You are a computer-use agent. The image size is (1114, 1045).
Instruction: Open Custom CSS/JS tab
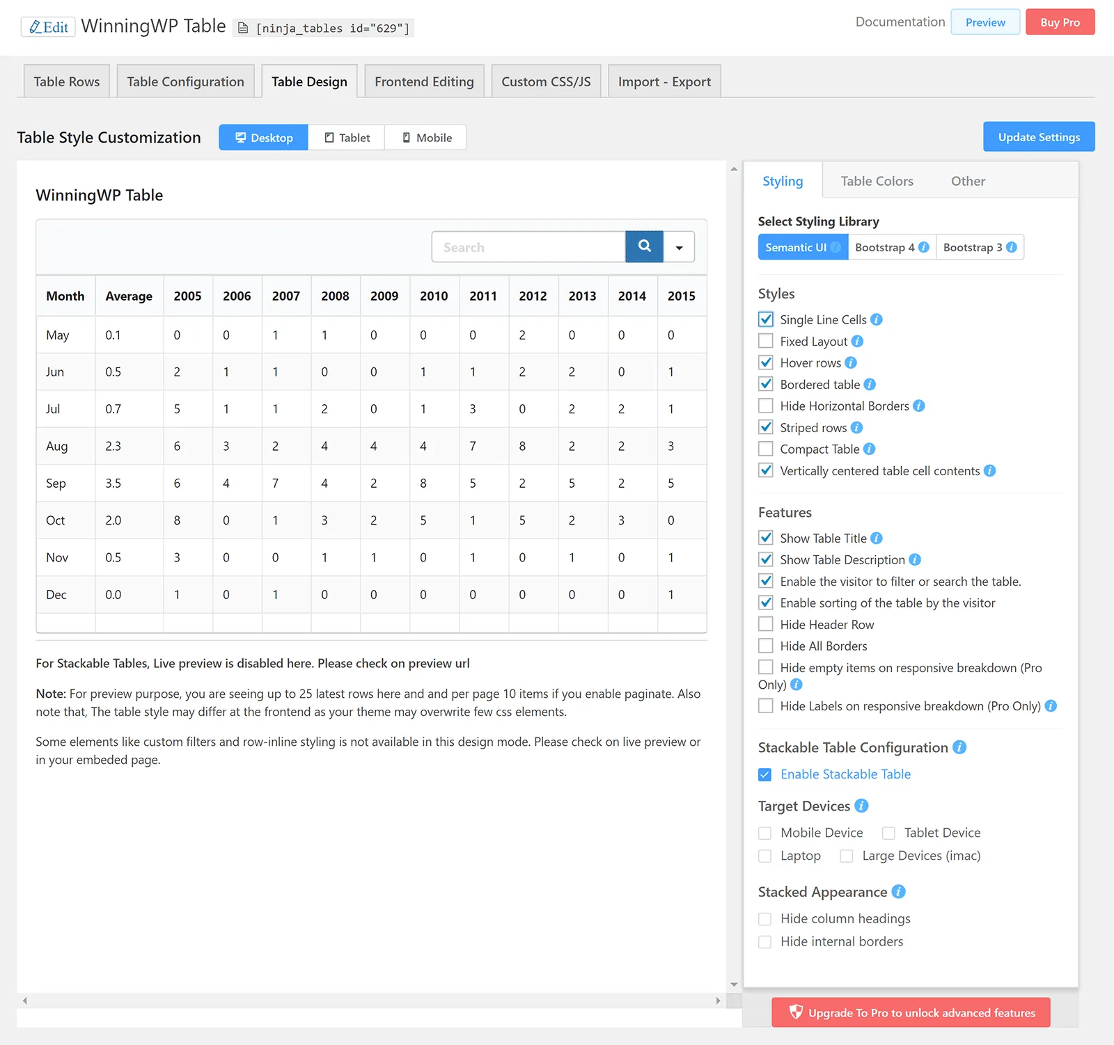546,81
